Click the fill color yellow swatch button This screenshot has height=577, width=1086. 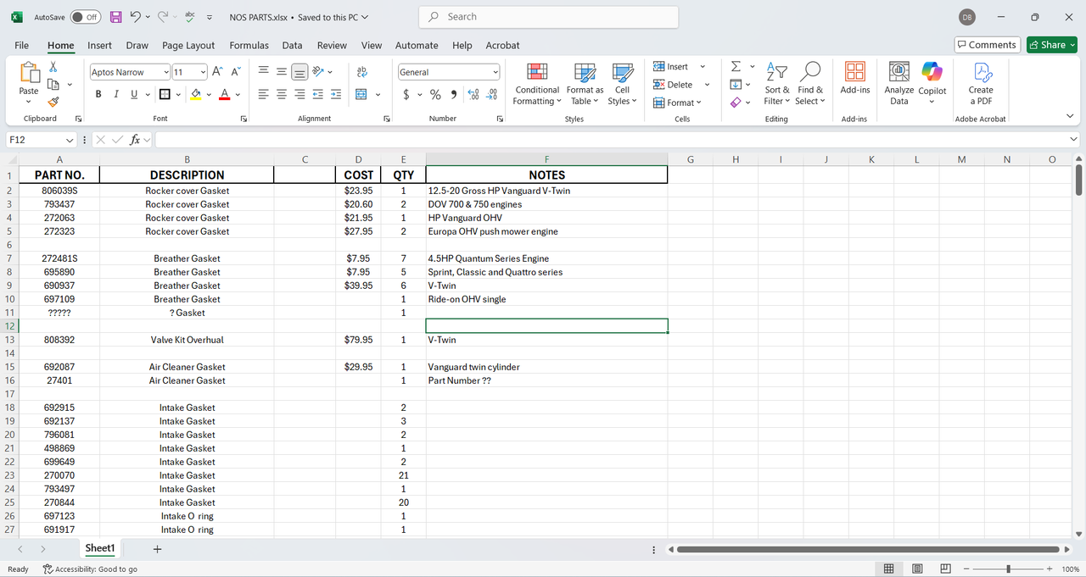click(196, 94)
